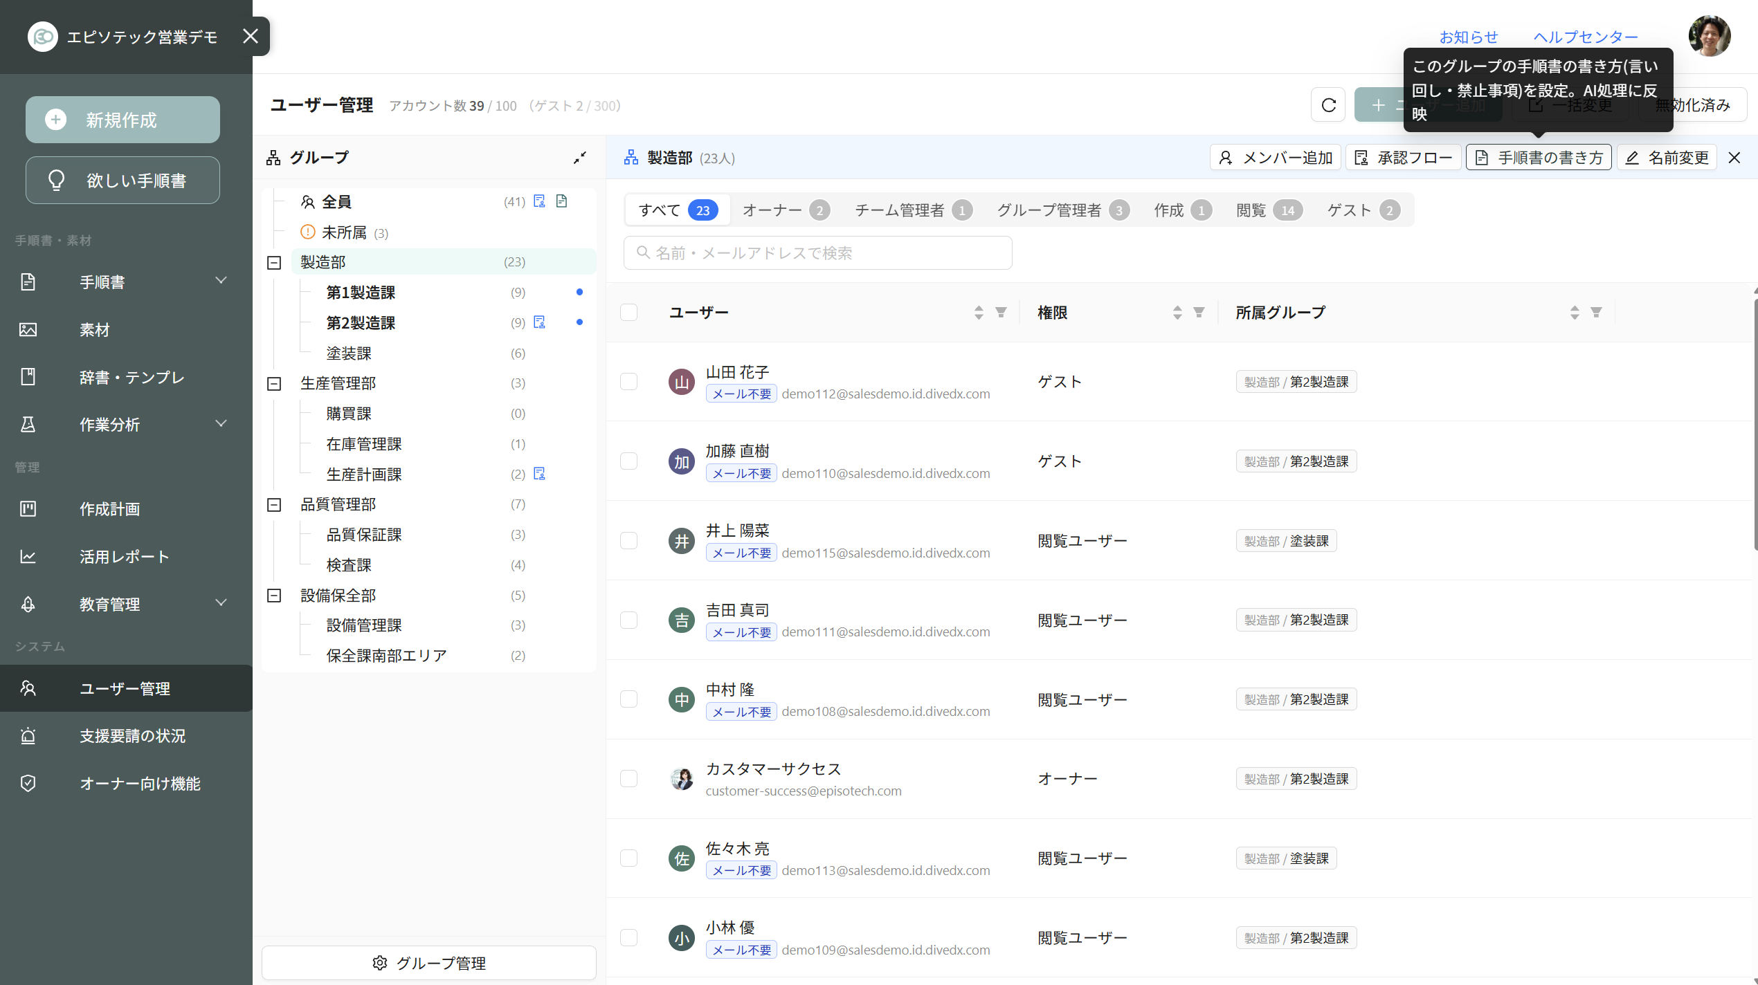Sort the 所属グループ column
1758x985 pixels.
(1575, 313)
